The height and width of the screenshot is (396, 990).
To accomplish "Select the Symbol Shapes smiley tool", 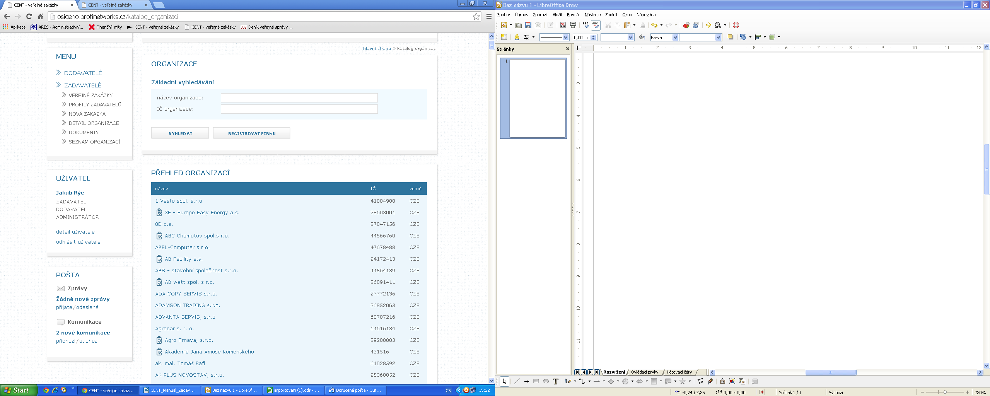I will (x=625, y=381).
